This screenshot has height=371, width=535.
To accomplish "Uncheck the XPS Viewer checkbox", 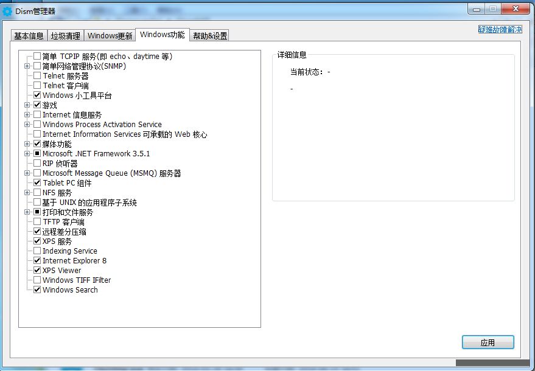I will click(x=37, y=270).
